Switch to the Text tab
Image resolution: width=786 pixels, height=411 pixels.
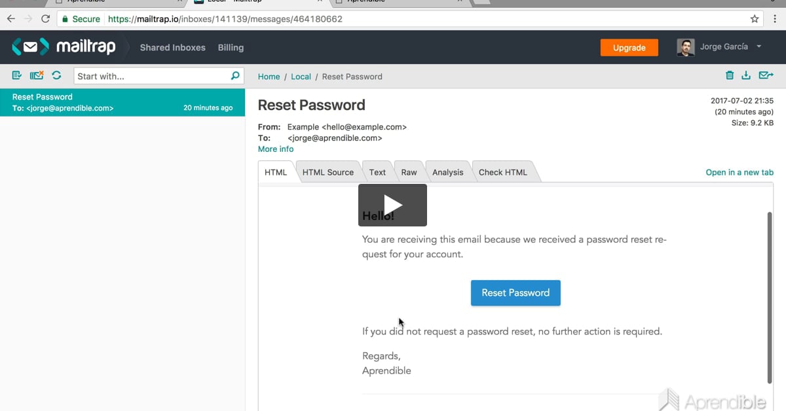(377, 172)
